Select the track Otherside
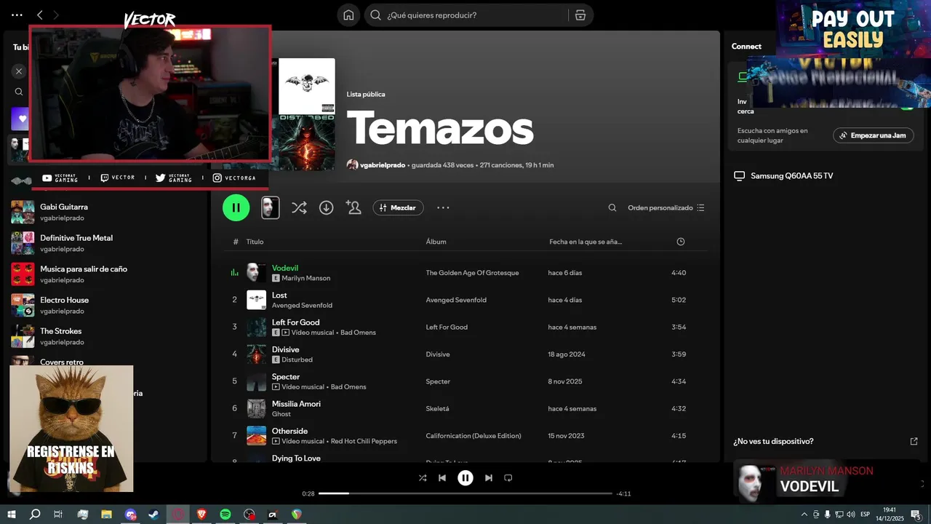Image resolution: width=931 pixels, height=524 pixels. (289, 431)
